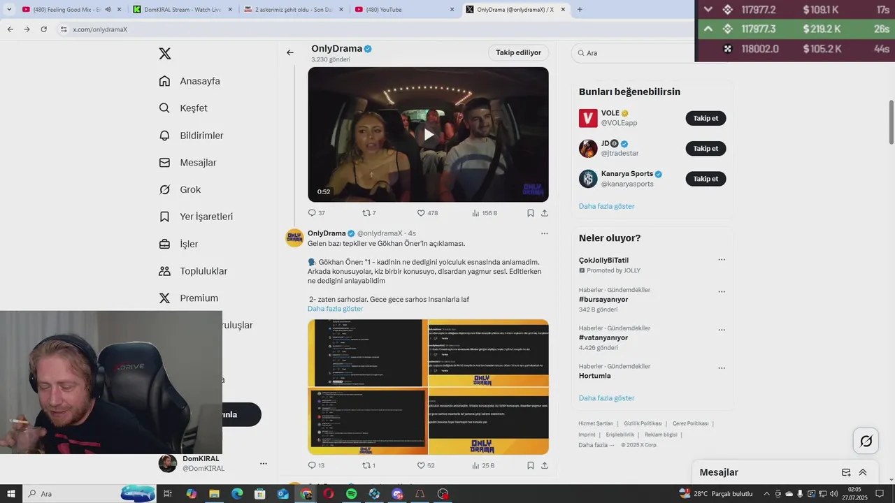Mute the Feeling Good Mix tab audio
Screen dimensions: 895x503
click(108, 10)
